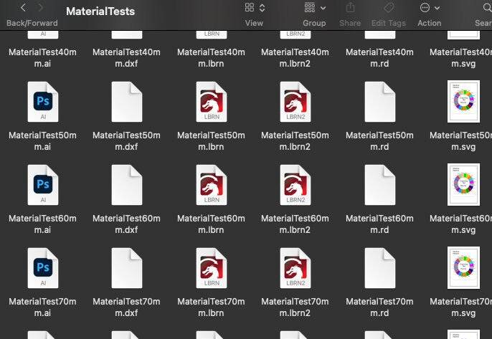This screenshot has width=492, height=339.
Task: Click the Edit Tags toolbar icon
Action: coord(388,8)
